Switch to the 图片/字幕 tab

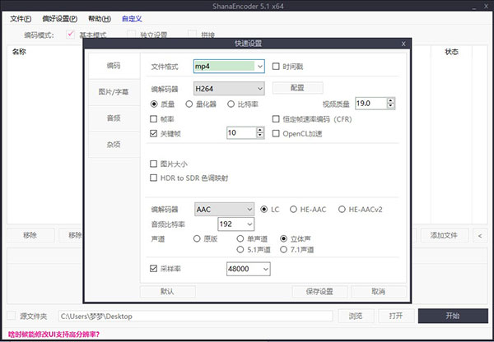click(x=114, y=92)
